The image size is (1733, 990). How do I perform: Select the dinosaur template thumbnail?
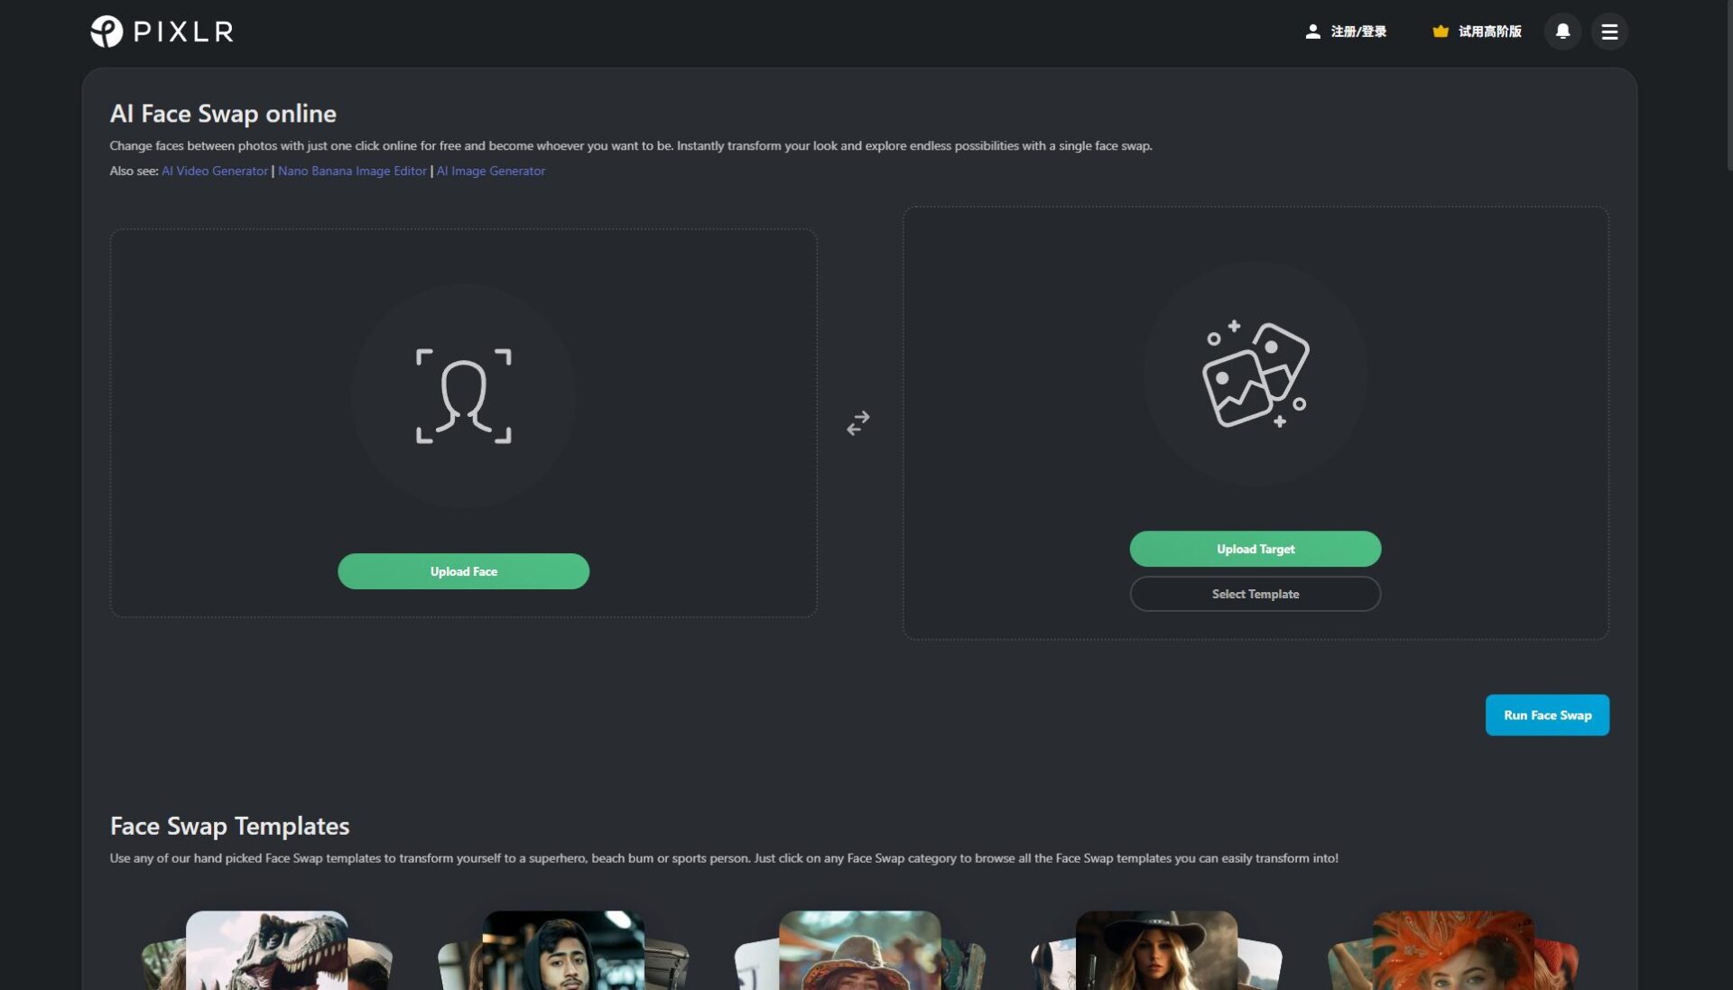[266, 949]
